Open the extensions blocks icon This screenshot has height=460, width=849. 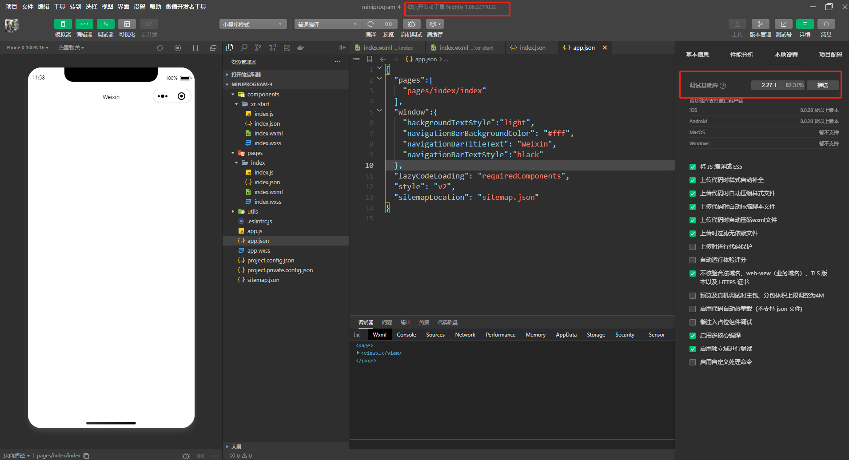tap(272, 48)
